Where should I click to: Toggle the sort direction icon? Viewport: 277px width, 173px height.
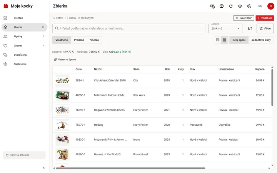(250, 28)
